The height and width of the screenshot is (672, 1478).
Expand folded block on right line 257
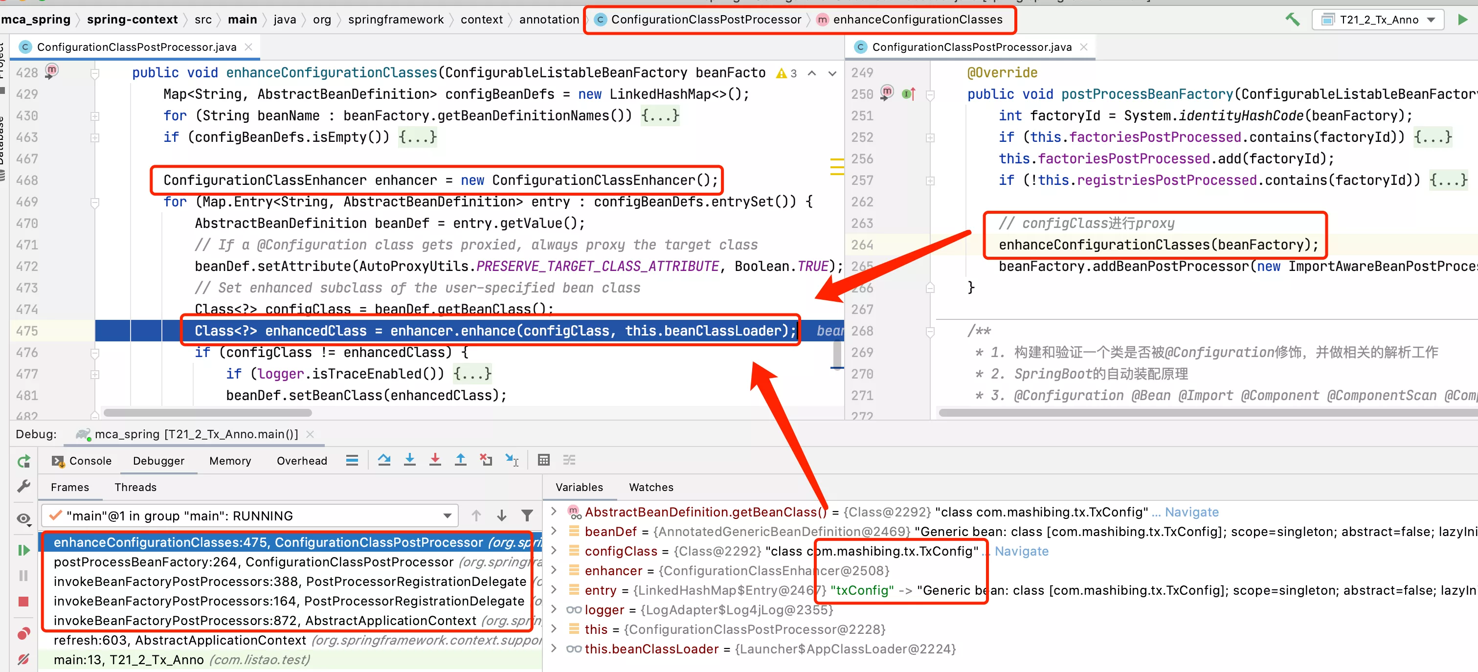coord(930,181)
